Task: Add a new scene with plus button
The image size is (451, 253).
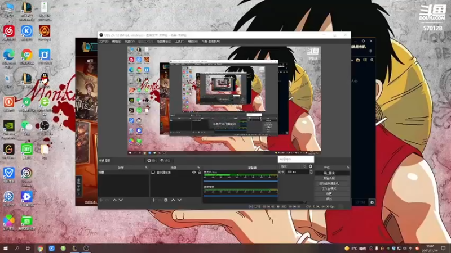Action: point(101,200)
